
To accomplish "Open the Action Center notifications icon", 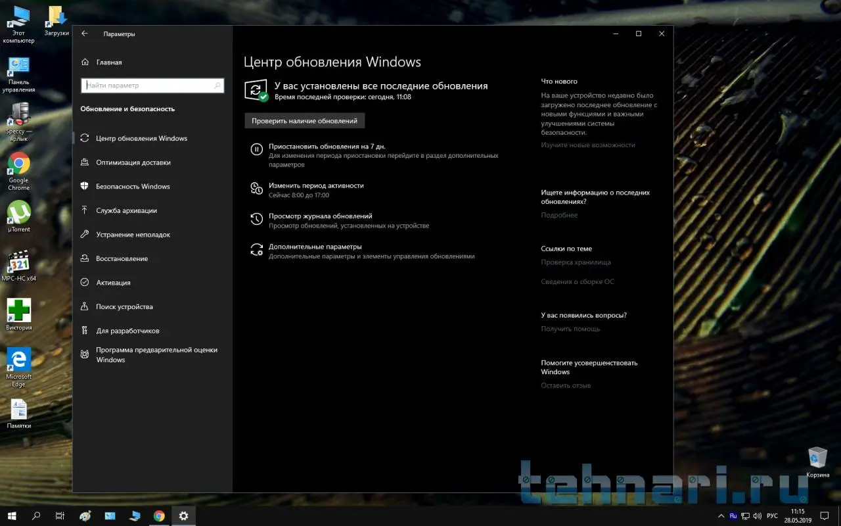I will [825, 516].
